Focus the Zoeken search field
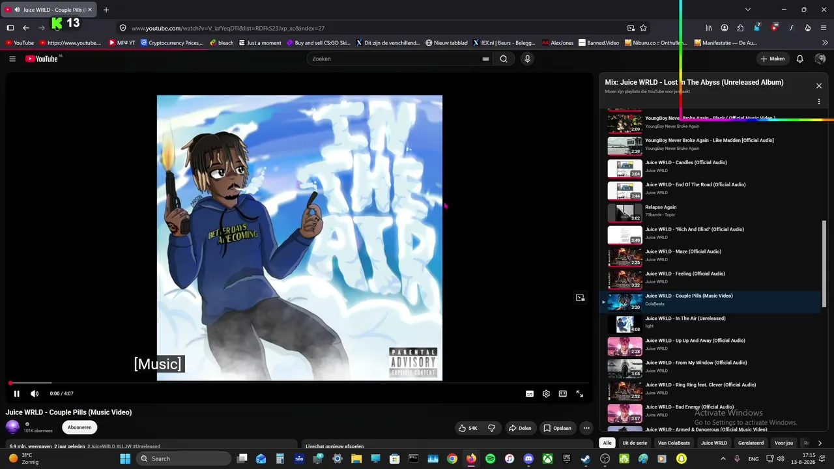The width and height of the screenshot is (834, 469). (x=394, y=59)
